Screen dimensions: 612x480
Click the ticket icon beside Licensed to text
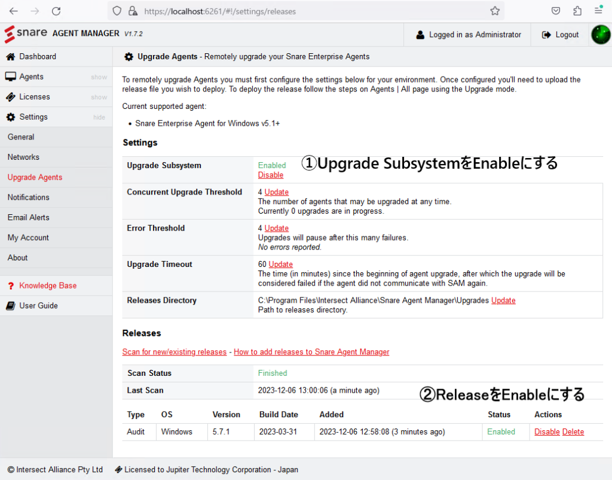coord(118,469)
